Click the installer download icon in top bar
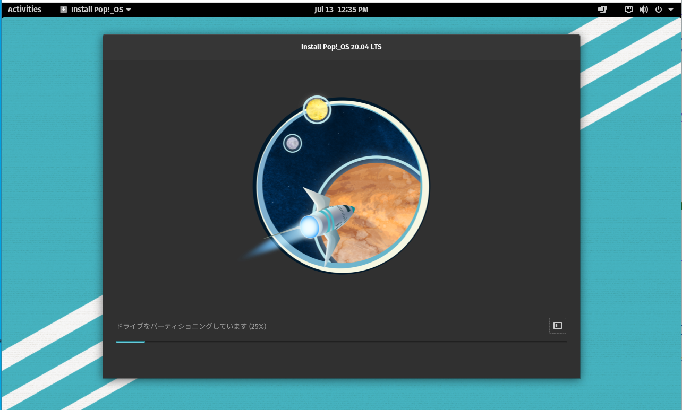682x410 pixels. 64,10
